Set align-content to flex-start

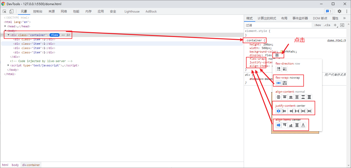point(285,97)
